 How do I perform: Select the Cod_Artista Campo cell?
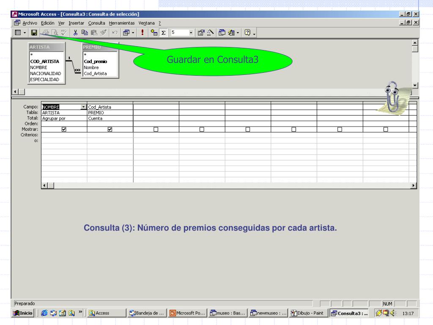(x=110, y=107)
